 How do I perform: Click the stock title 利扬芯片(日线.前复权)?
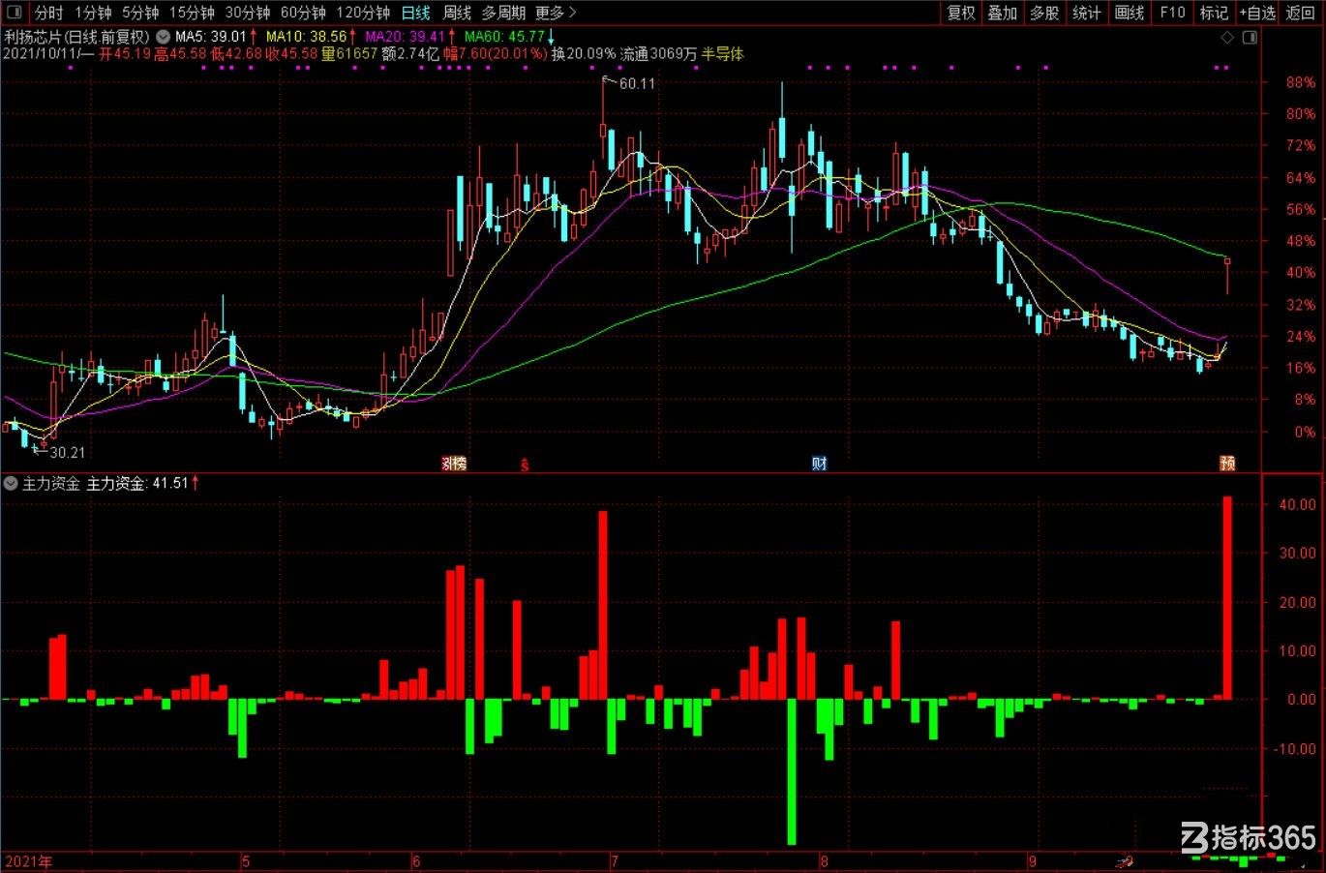pos(77,38)
